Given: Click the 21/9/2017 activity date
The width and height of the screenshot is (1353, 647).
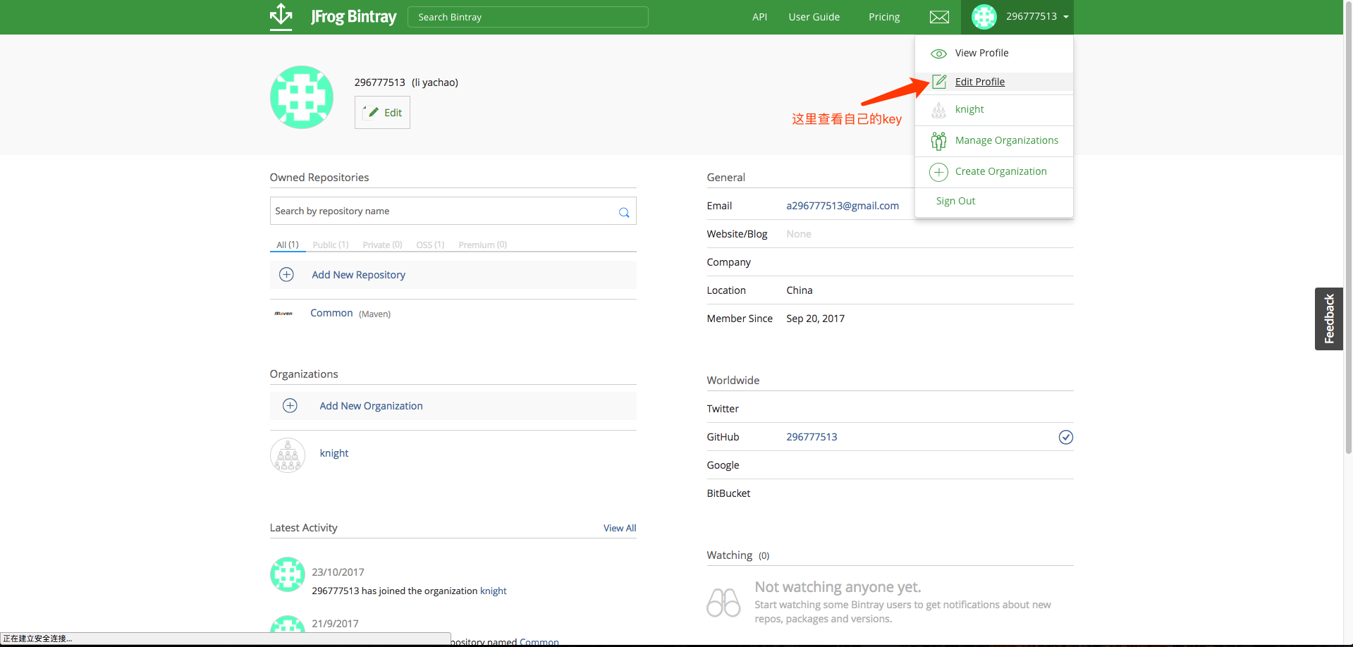Looking at the screenshot, I should point(335,624).
